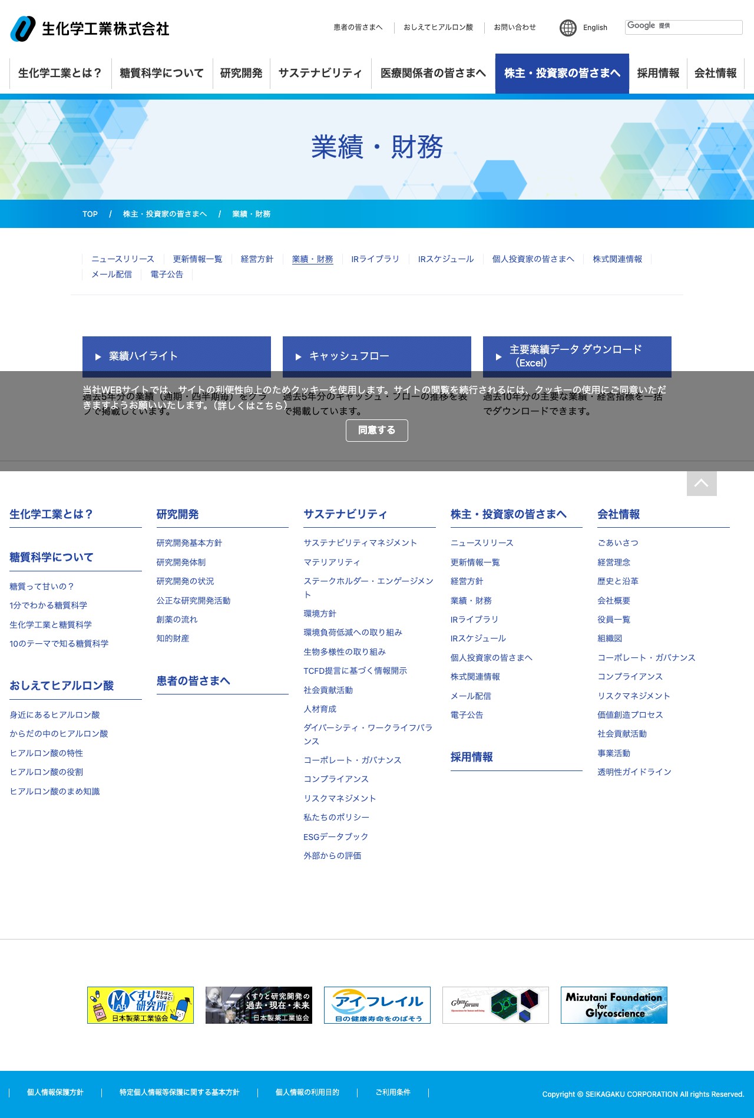
Task: Open 研究開発基本方針 footer link
Action: pyautogui.click(x=189, y=543)
